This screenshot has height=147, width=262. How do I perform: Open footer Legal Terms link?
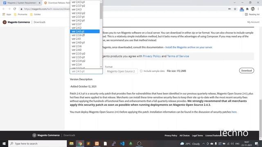pyautogui.click(x=197, y=136)
